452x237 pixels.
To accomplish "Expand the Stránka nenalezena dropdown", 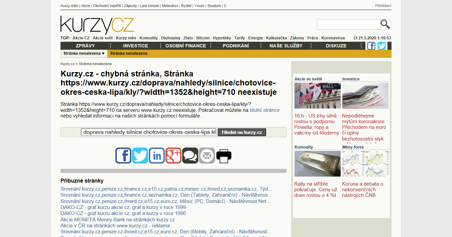I will pos(84,53).
